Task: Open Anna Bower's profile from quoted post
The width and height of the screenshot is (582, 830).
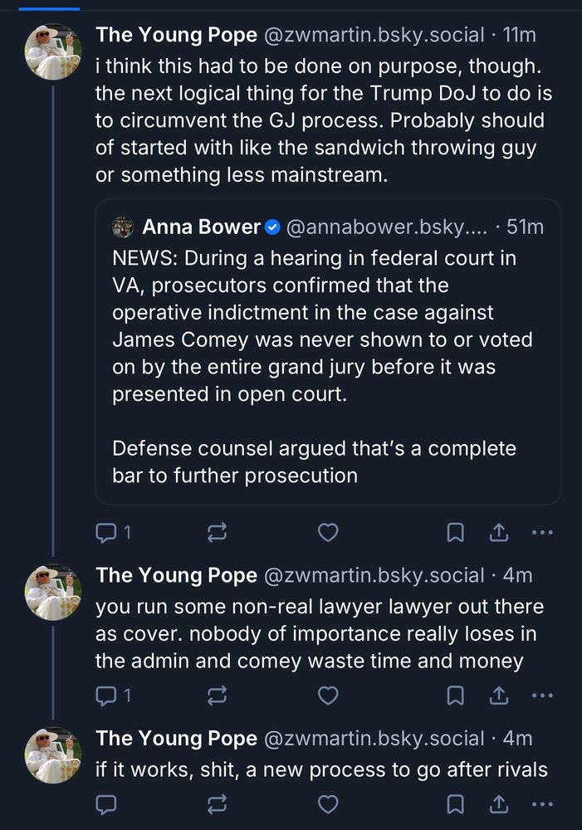Action: point(203,227)
